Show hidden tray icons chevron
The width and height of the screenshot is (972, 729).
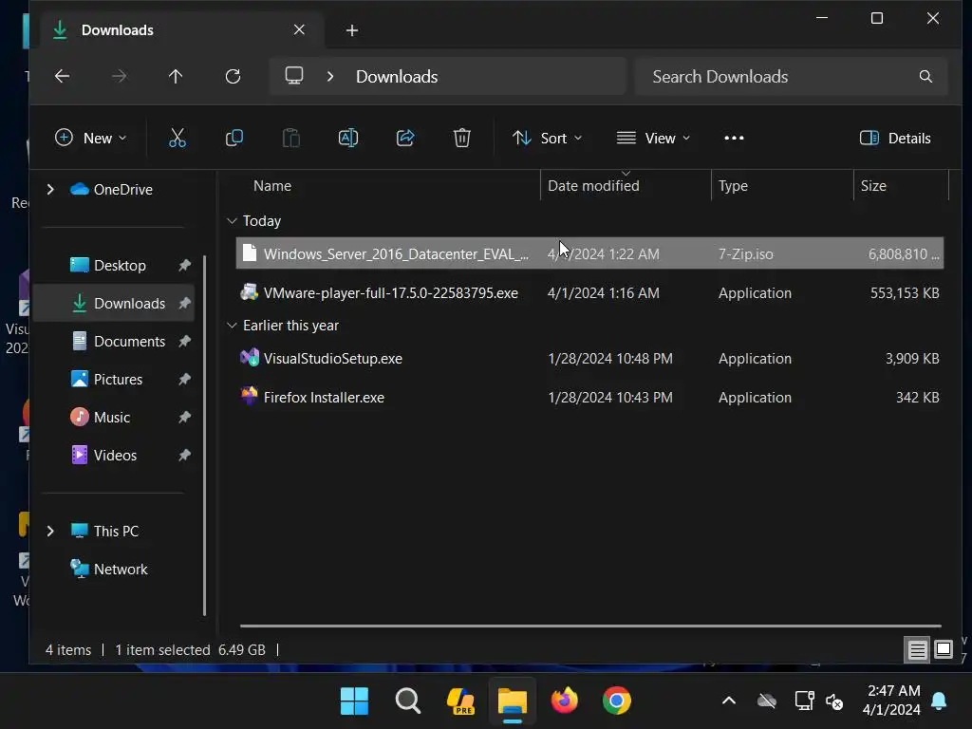pos(729,701)
